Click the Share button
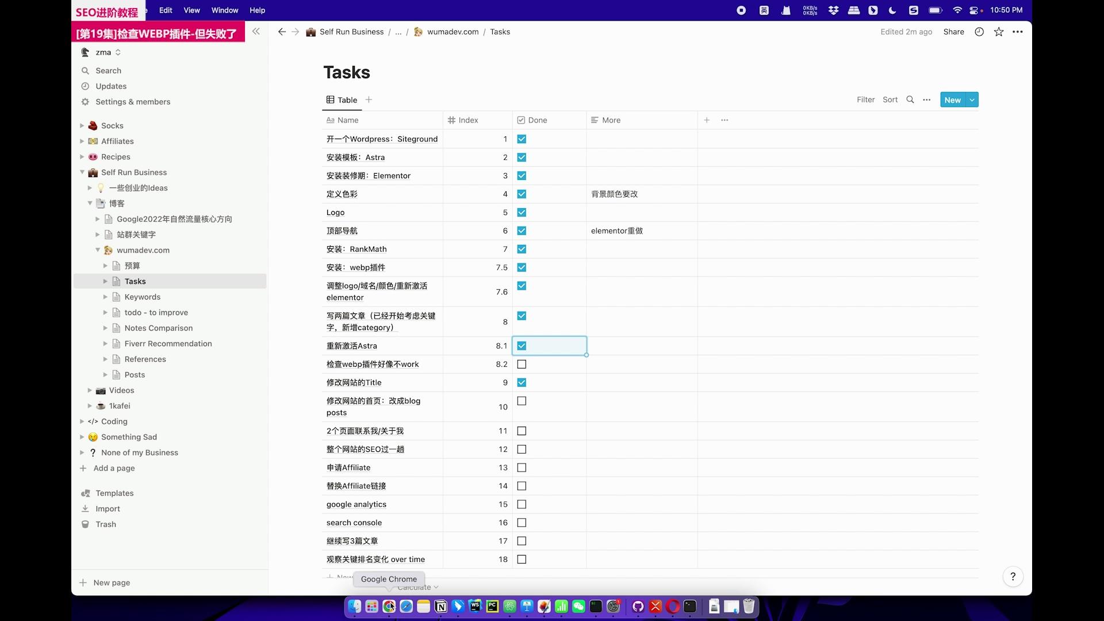Image resolution: width=1104 pixels, height=621 pixels. click(x=953, y=32)
